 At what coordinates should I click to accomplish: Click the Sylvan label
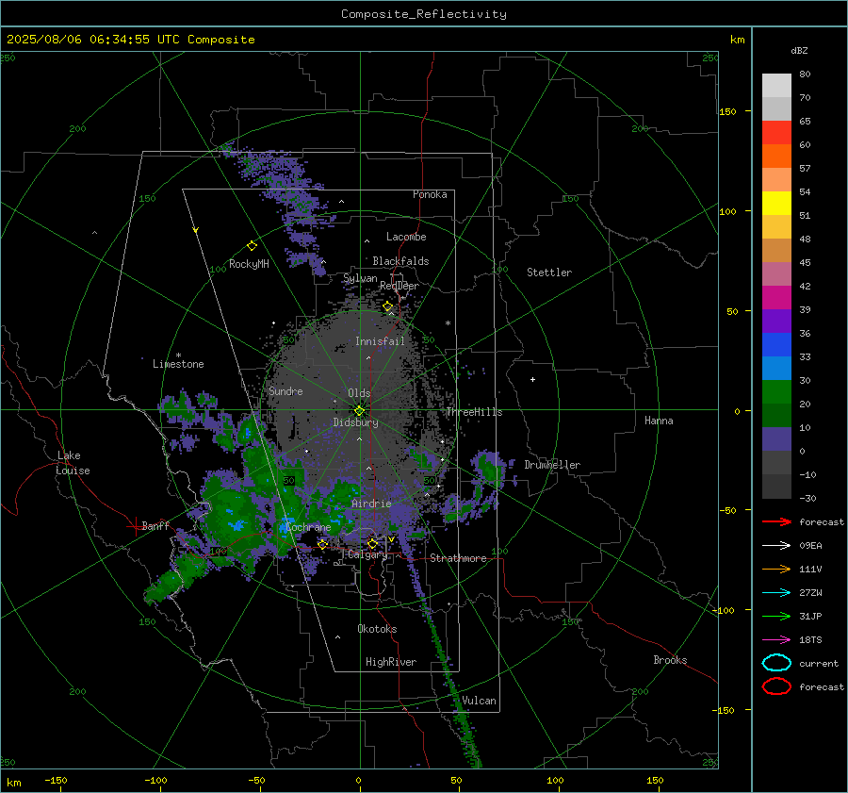360,278
